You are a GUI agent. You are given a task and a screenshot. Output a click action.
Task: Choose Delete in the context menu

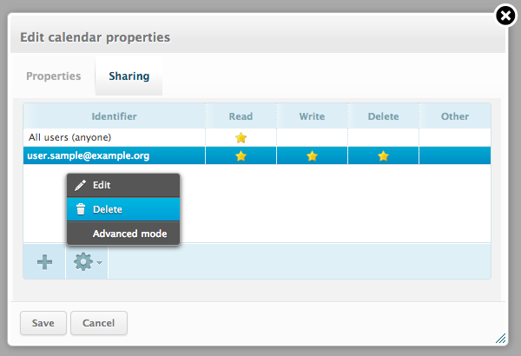point(108,209)
